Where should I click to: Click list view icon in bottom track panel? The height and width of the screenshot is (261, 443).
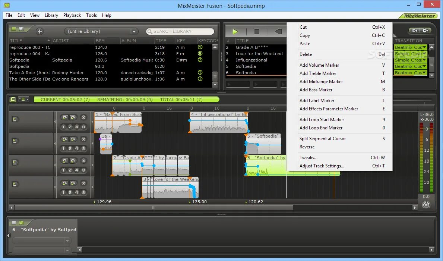click(13, 223)
